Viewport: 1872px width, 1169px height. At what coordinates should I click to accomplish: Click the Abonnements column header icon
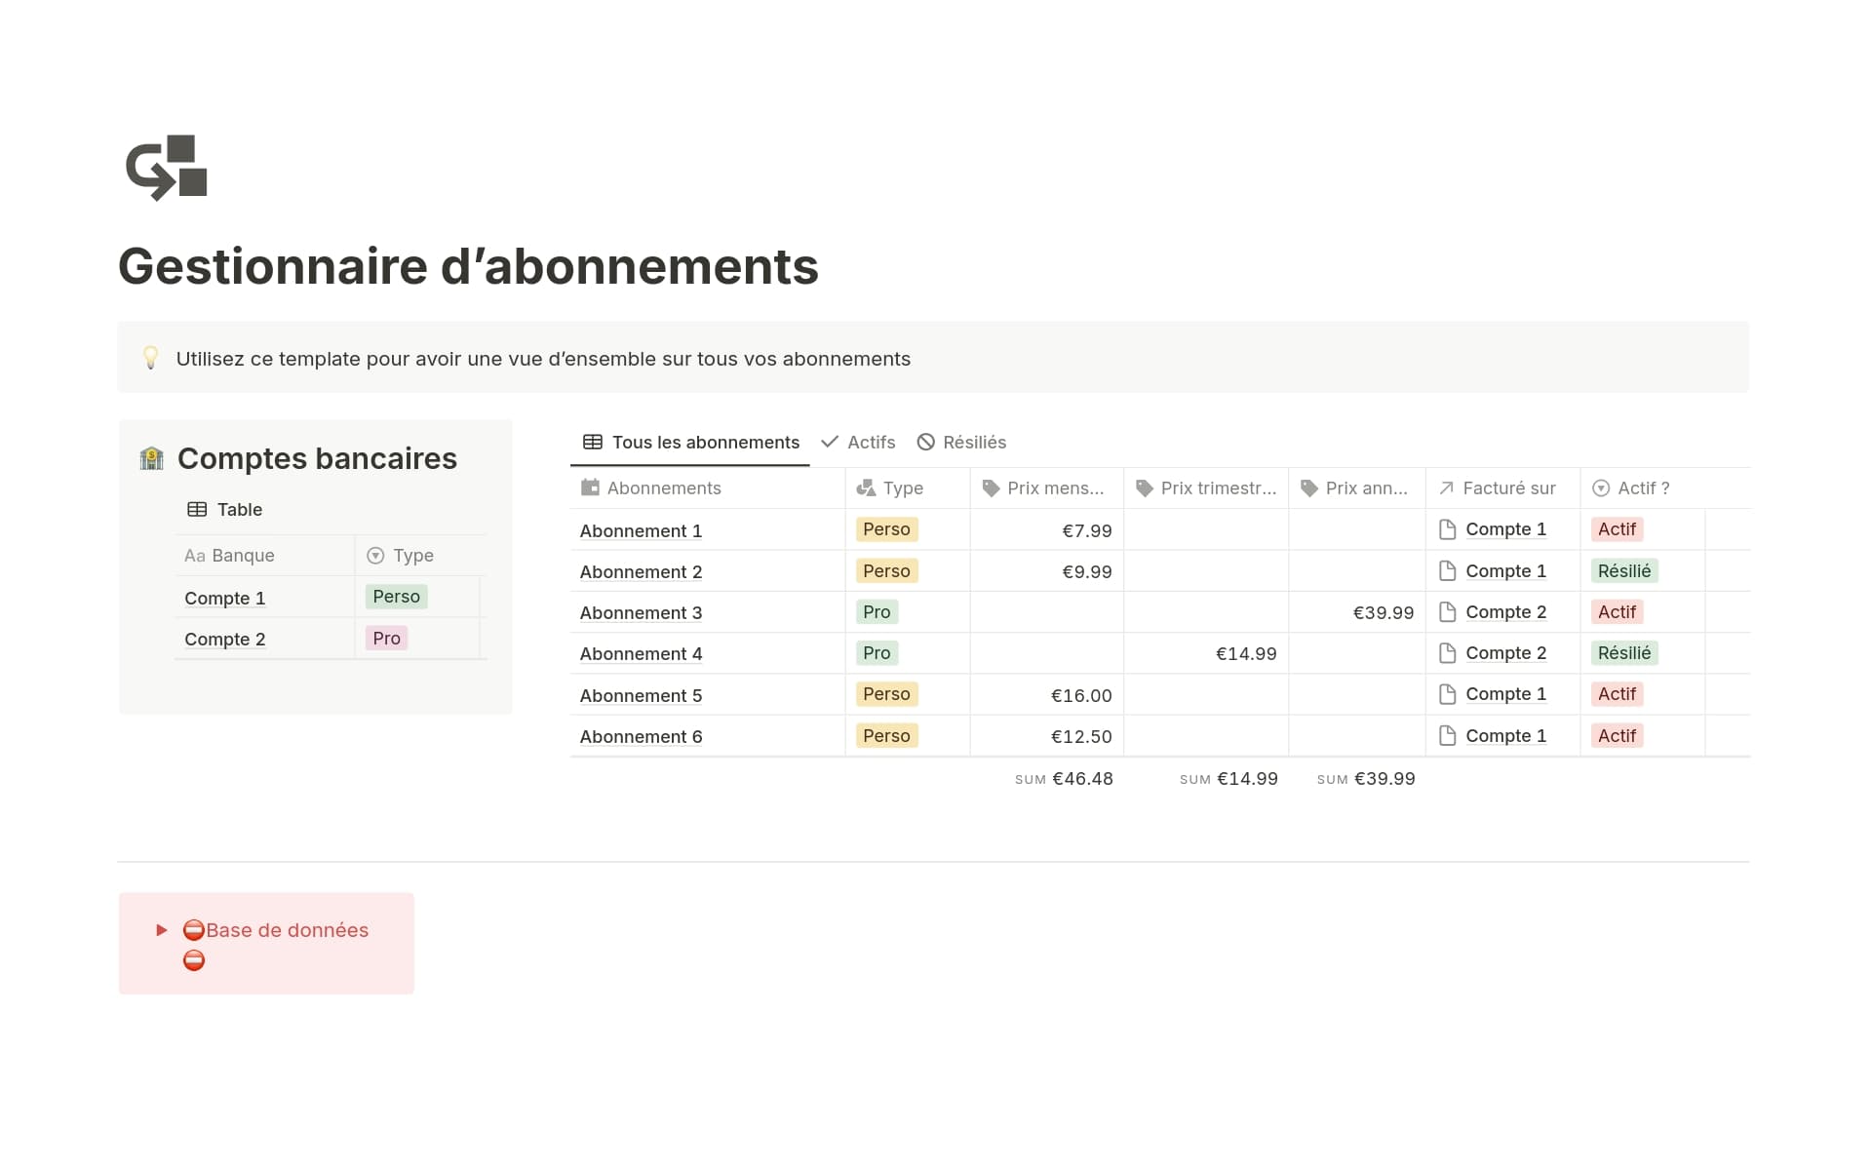(x=590, y=487)
